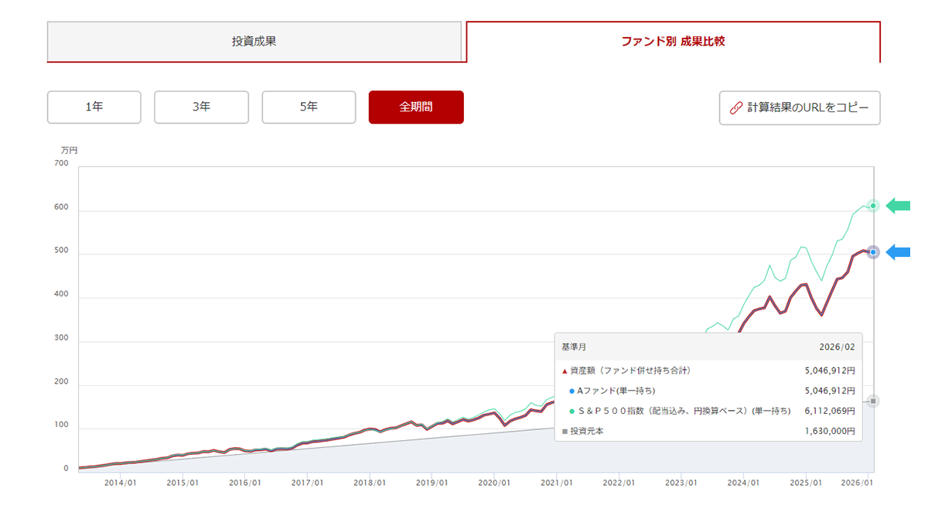Select the 1年 period option
Viewport: 928px width, 509px height.
pyautogui.click(x=94, y=108)
